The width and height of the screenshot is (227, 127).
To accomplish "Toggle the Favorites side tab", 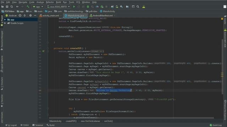I will click(2, 101).
